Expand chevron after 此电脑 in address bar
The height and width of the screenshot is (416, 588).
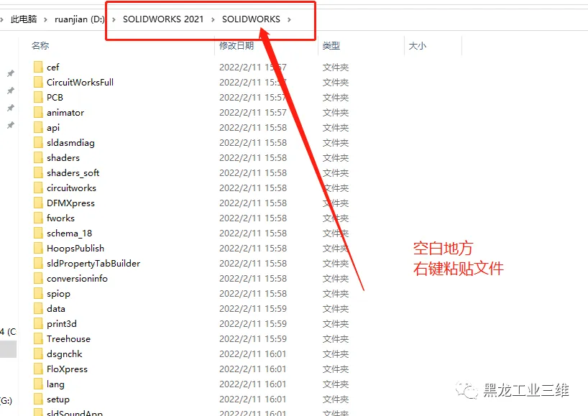tap(45, 19)
